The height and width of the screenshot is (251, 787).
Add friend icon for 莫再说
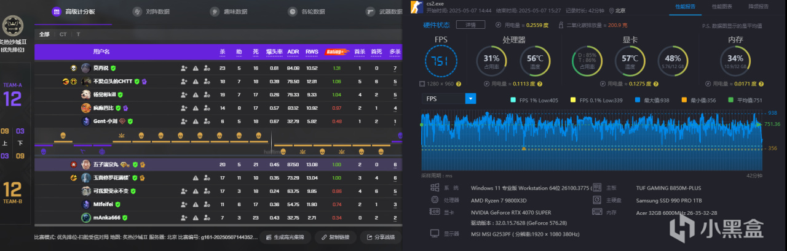pos(184,68)
